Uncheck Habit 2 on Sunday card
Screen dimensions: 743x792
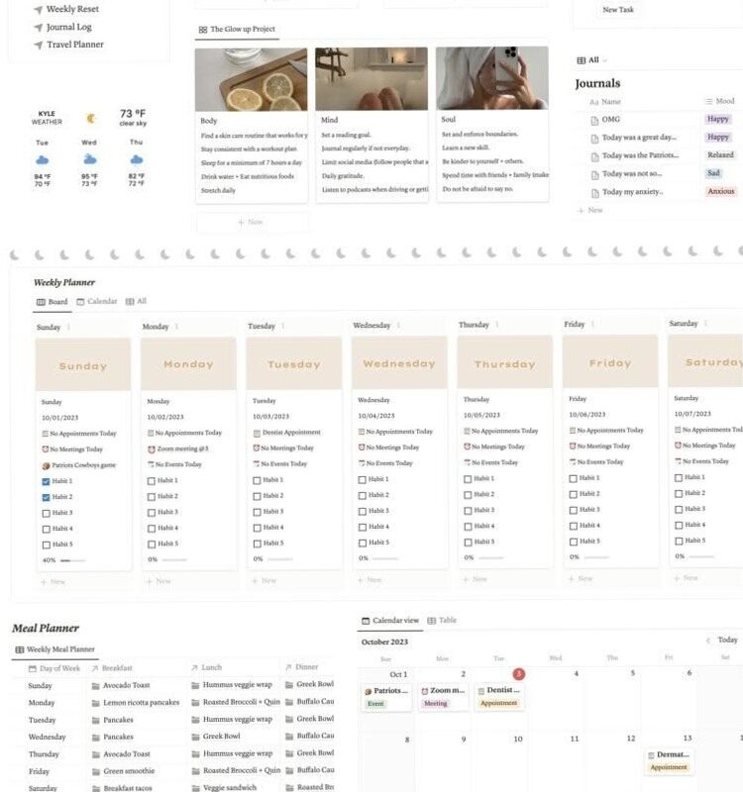click(46, 498)
